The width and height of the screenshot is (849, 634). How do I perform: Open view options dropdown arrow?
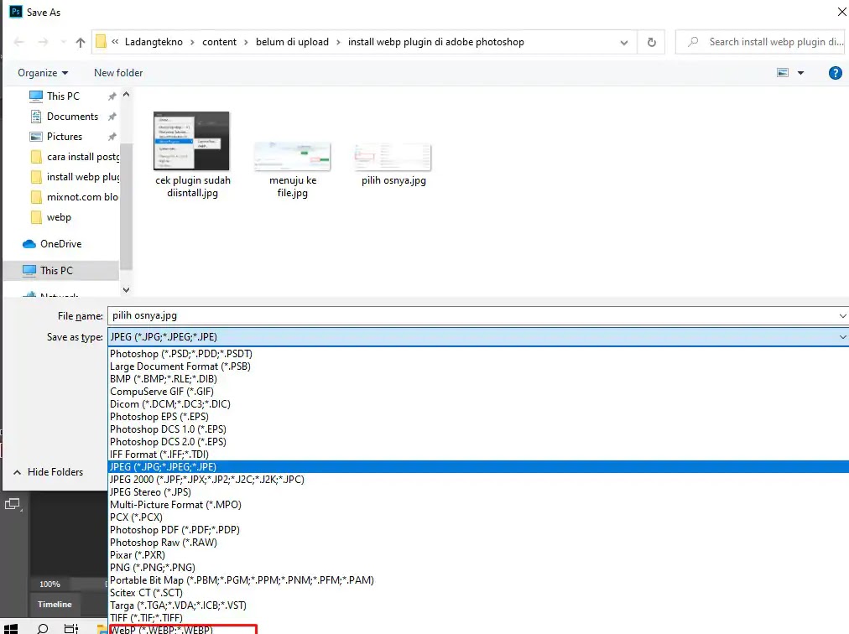(800, 73)
